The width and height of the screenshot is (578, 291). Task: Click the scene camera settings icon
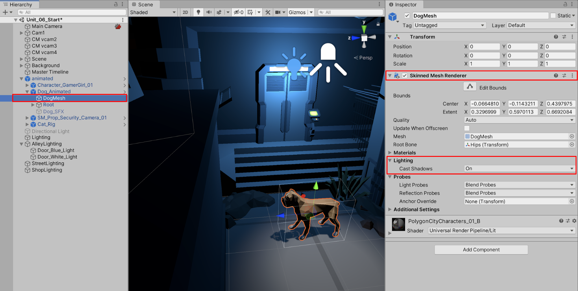tap(278, 12)
